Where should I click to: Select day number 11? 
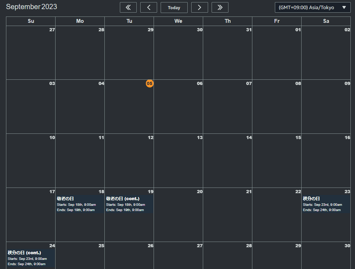[101, 138]
